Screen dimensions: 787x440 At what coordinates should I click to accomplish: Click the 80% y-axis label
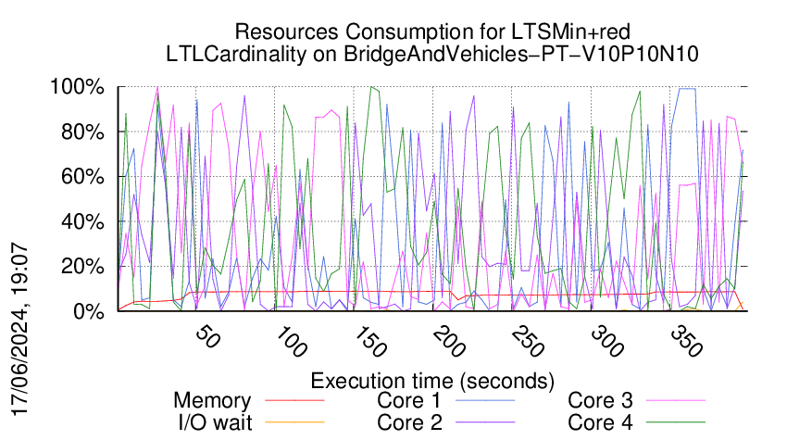82,132
